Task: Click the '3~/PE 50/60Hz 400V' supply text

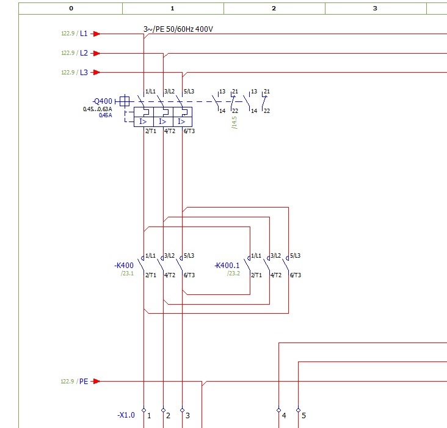Action: [x=178, y=29]
